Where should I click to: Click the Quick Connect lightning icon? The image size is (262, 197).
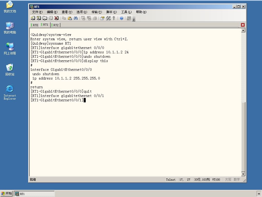39,18
